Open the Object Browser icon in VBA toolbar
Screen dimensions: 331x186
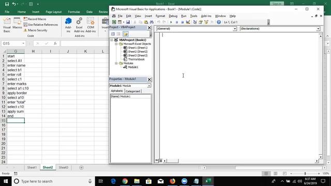pyautogui.click(x=206, y=22)
